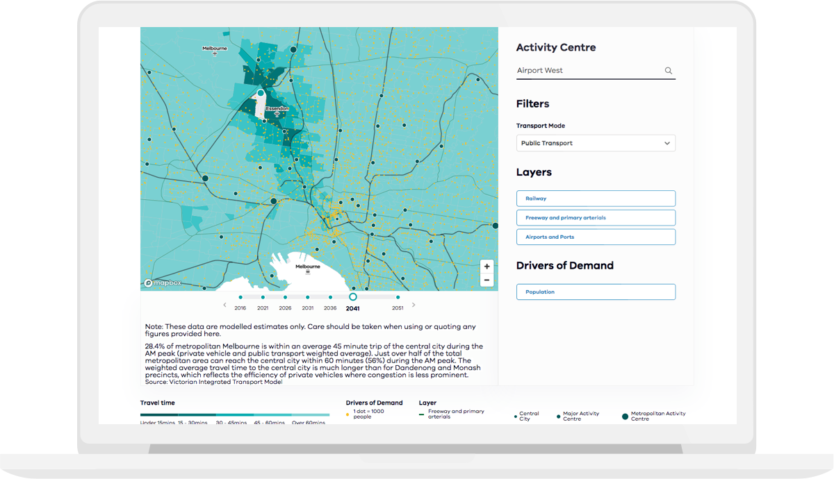834x479 pixels.
Task: Zoom in on the map
Action: click(487, 267)
